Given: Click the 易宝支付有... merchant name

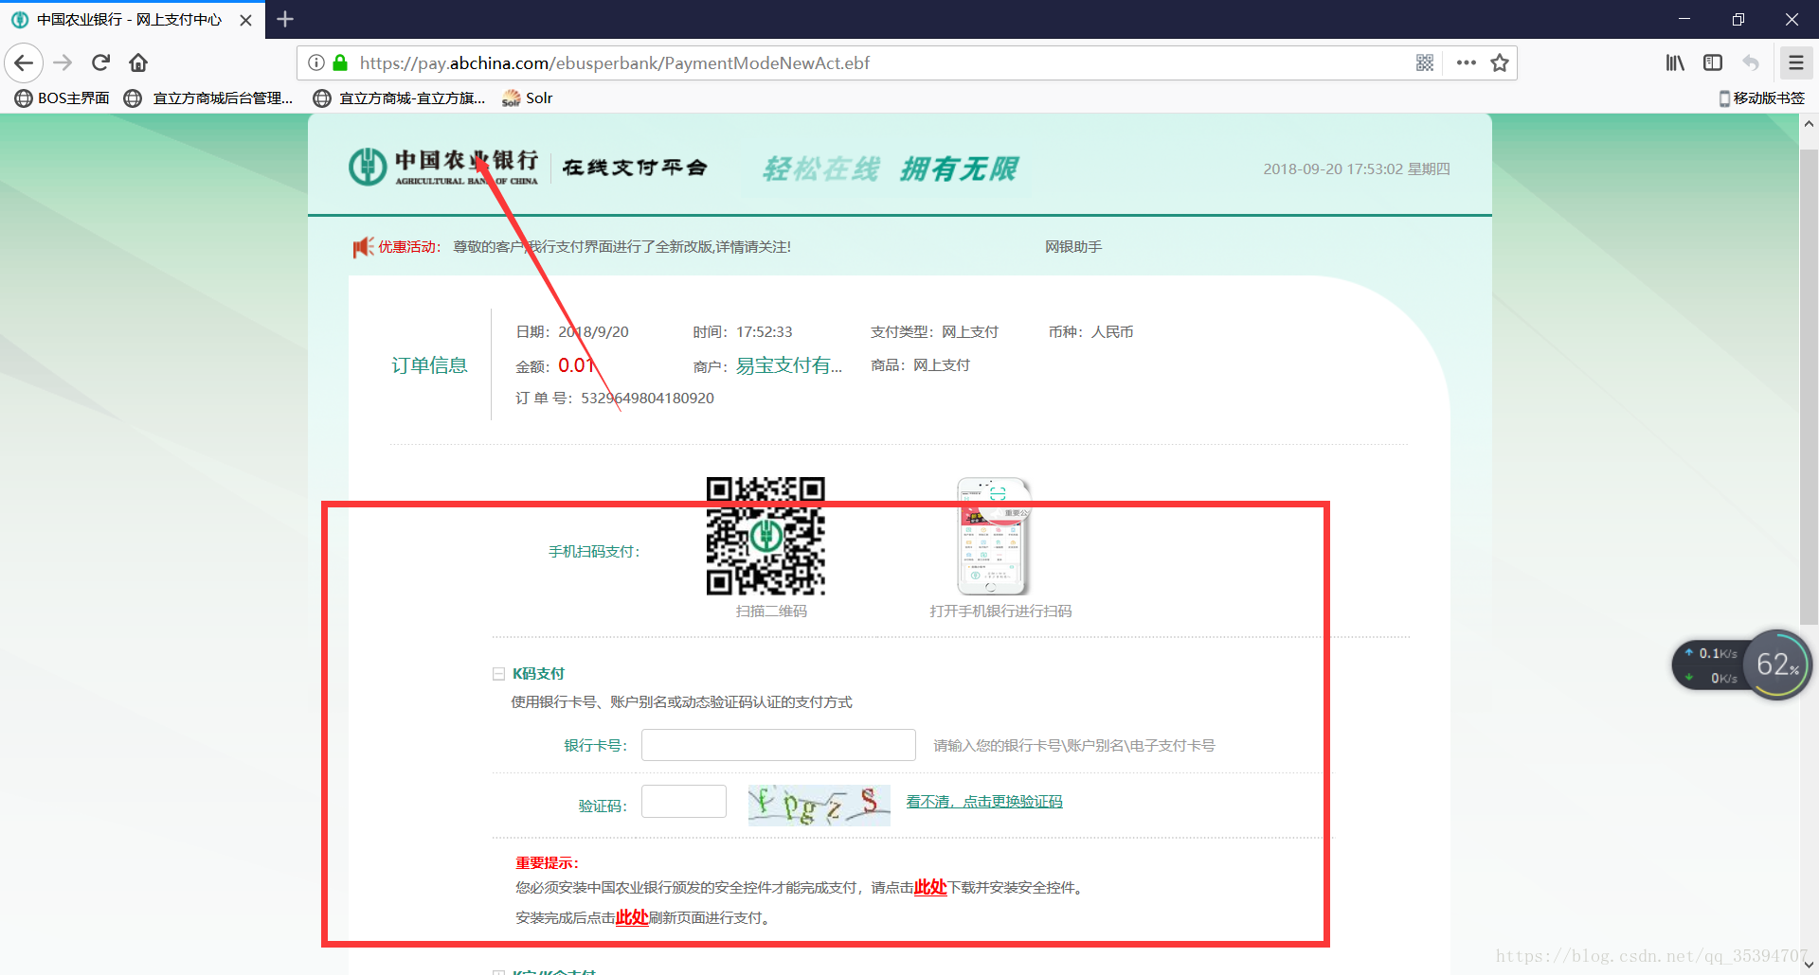Looking at the screenshot, I should [x=789, y=365].
